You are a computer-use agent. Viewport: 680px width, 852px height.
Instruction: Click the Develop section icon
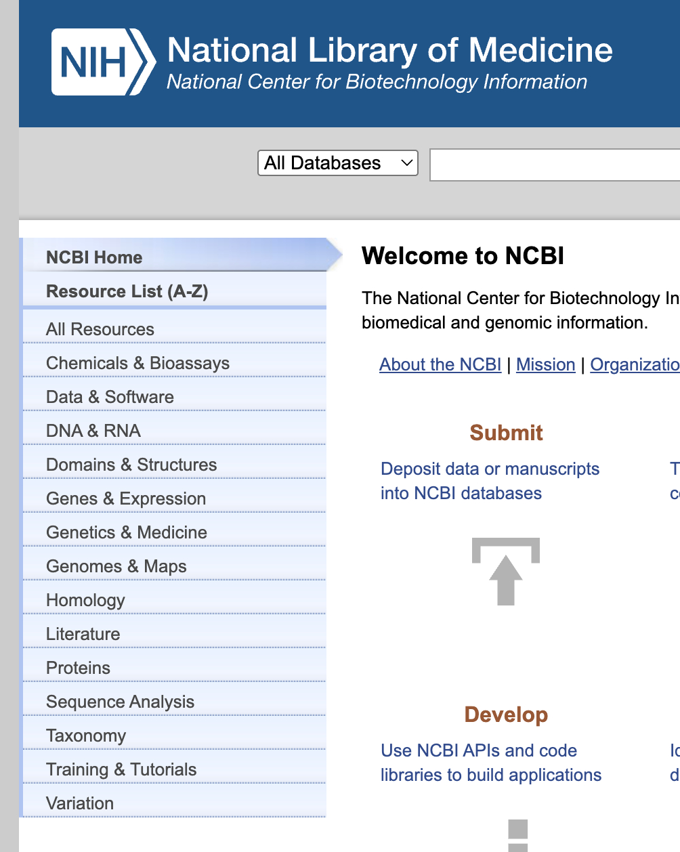click(517, 835)
